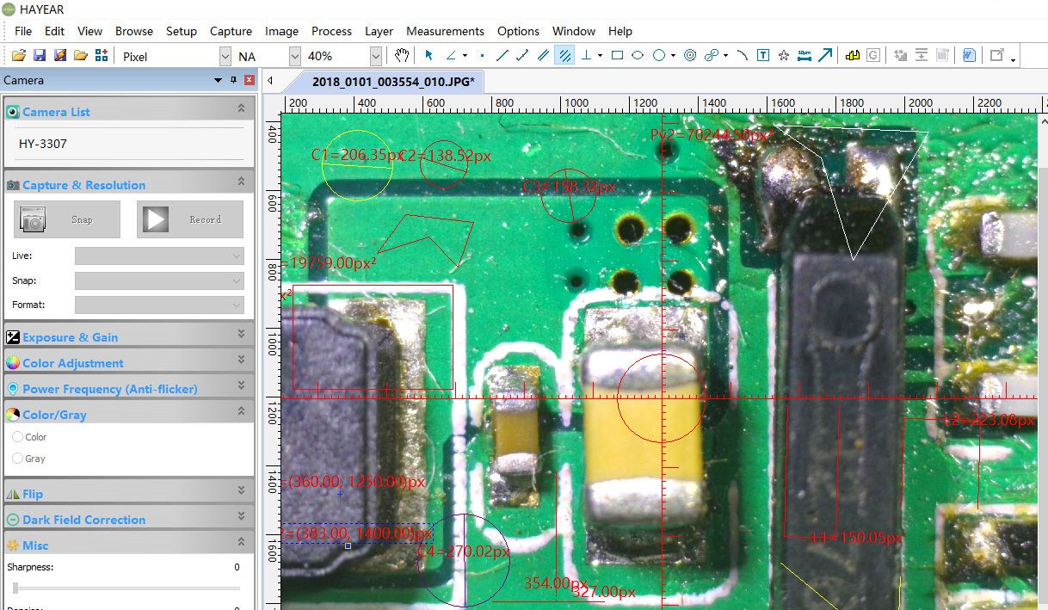This screenshot has height=610, width=1048.
Task: Click the save disk icon
Action: coord(40,56)
